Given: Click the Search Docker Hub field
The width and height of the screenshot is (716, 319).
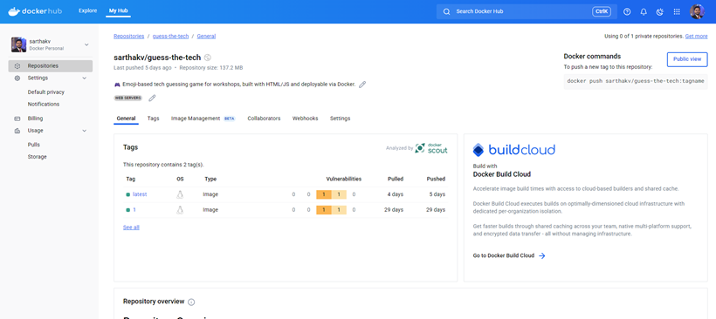Looking at the screenshot, I should tap(527, 12).
